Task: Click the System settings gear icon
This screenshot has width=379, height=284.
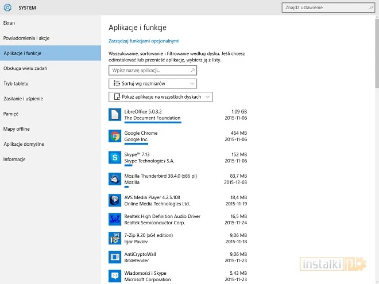Action: pos(7,7)
